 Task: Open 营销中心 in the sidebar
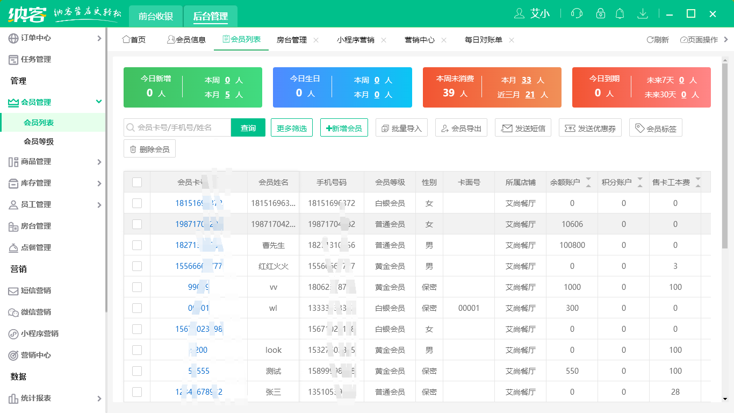click(x=35, y=355)
